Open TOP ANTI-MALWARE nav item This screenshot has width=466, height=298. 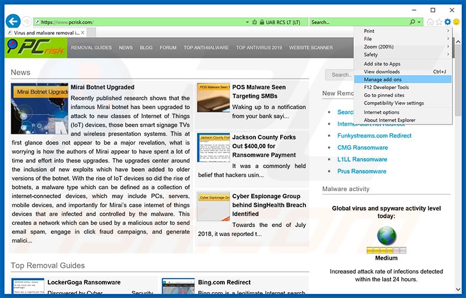pyautogui.click(x=206, y=48)
